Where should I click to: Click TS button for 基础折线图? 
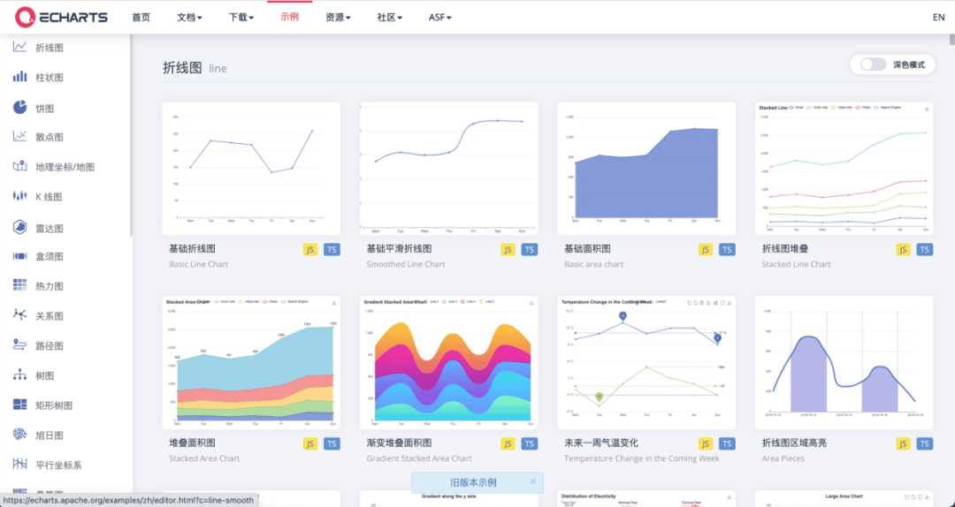[x=331, y=250]
